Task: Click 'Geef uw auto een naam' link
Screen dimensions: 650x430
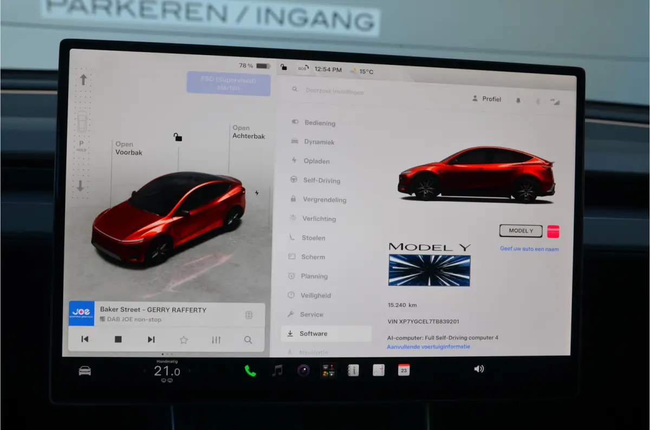Action: point(529,249)
